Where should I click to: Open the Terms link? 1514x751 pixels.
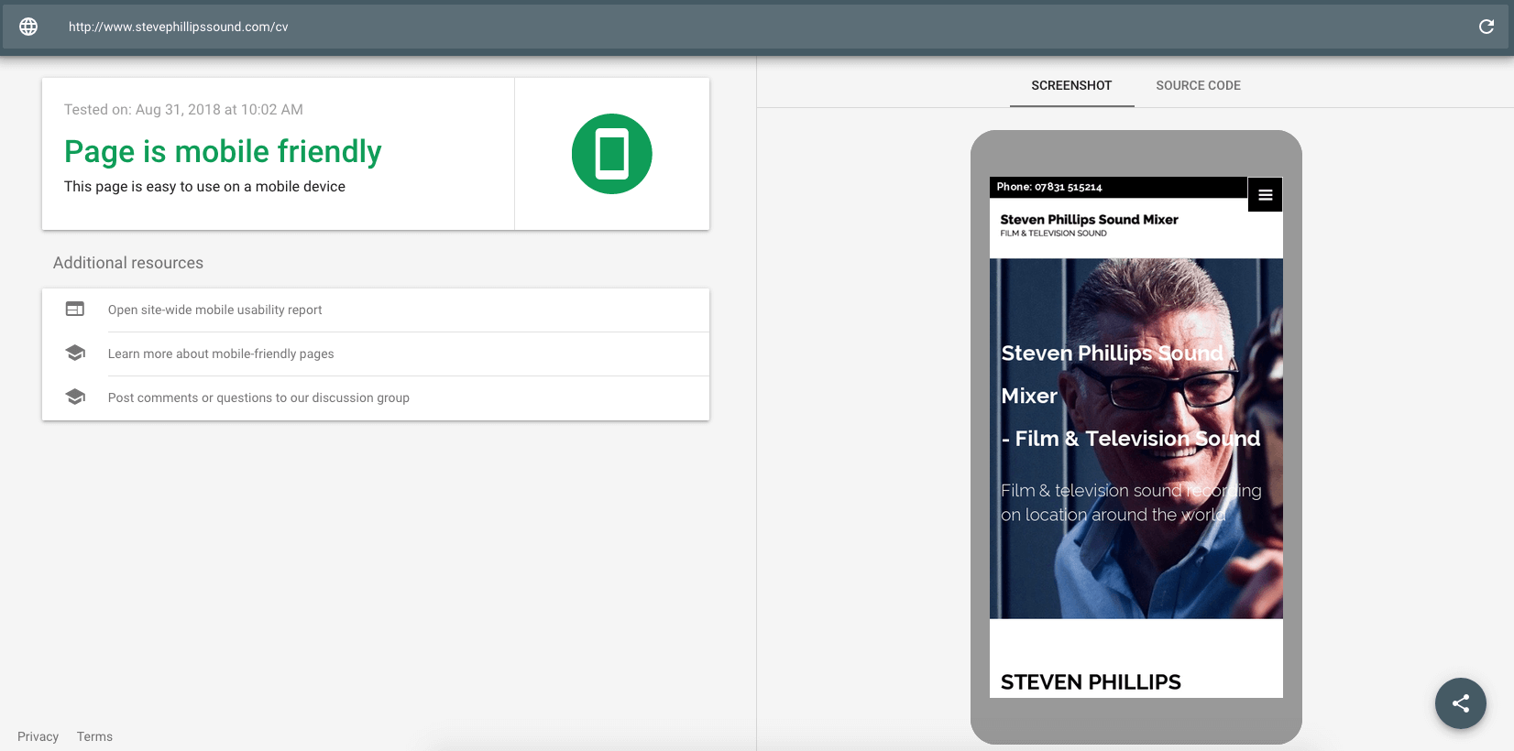tap(94, 736)
